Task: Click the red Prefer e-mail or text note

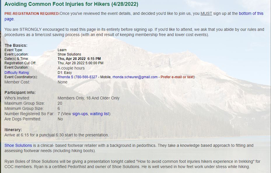Action: (x=177, y=77)
